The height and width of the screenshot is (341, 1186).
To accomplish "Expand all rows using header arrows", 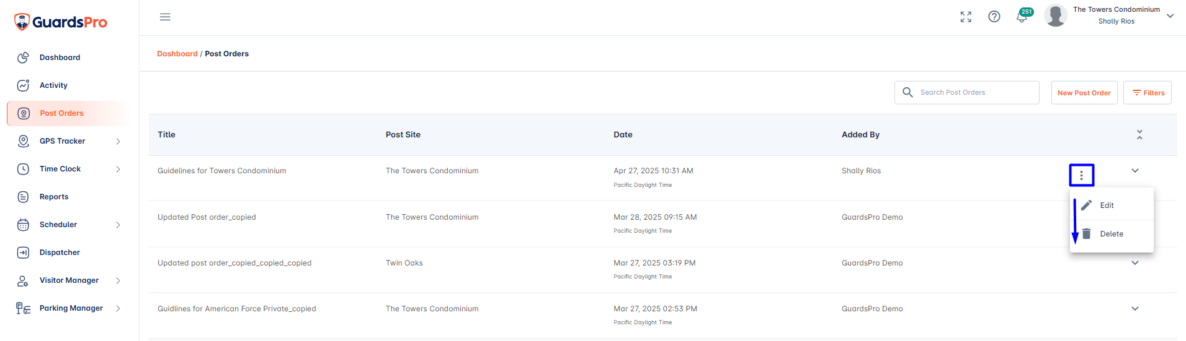I will (1139, 134).
